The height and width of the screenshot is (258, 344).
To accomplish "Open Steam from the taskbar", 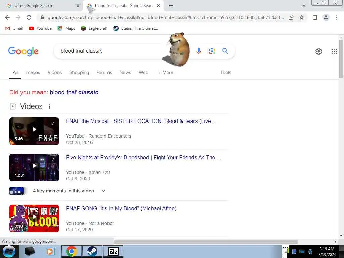I will (92, 251).
